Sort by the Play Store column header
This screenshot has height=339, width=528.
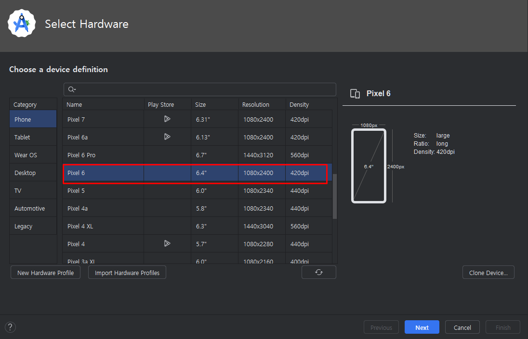click(168, 104)
